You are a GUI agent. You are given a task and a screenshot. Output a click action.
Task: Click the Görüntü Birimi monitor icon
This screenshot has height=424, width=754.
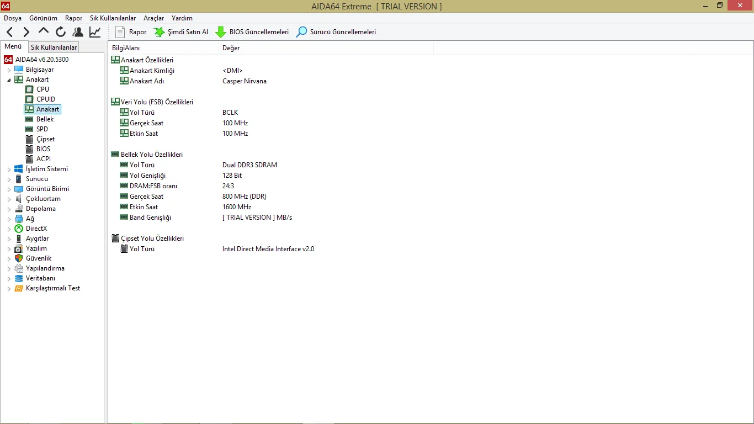(19, 189)
